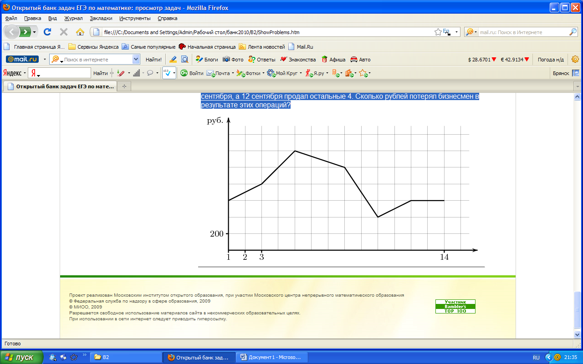Click the Найти! button in the Mail.ru toolbar
Screen dimensions: 583x364
coord(153,59)
